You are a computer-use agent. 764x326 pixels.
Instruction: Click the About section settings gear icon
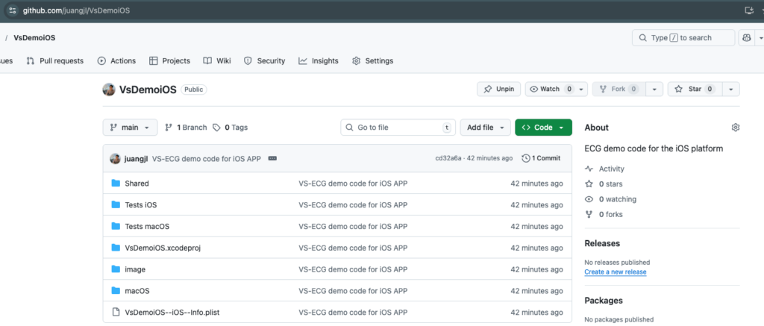[x=735, y=128]
